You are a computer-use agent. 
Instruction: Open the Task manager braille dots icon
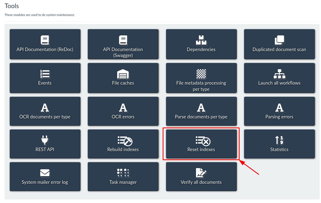(123, 173)
